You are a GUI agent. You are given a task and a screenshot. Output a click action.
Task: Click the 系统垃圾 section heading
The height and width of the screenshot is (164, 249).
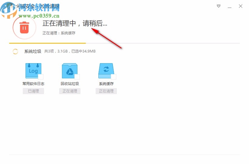[x=33, y=51]
